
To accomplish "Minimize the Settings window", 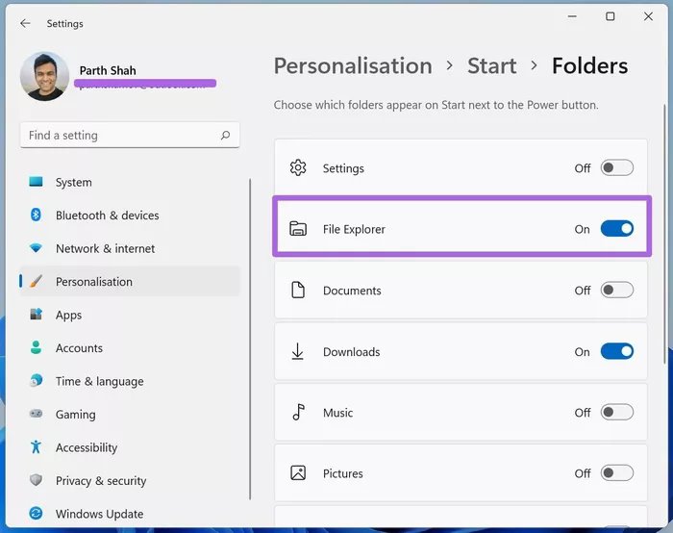I will (x=572, y=16).
